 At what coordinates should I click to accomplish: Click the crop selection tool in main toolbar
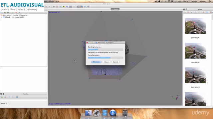pos(50,7)
